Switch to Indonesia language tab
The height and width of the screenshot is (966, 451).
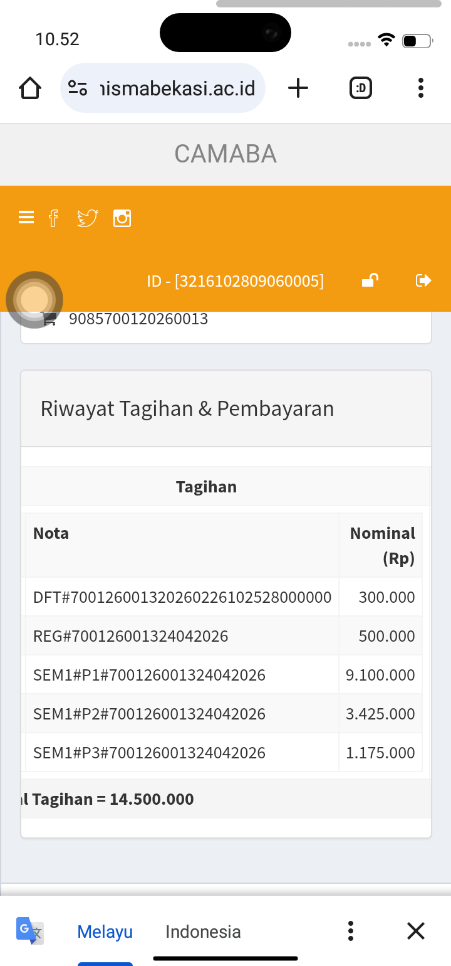click(203, 932)
